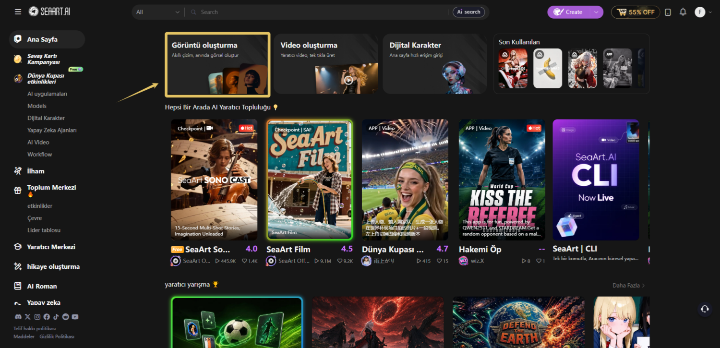Open the Dijital Karakter quick-access card
This screenshot has width=720, height=348.
click(435, 64)
